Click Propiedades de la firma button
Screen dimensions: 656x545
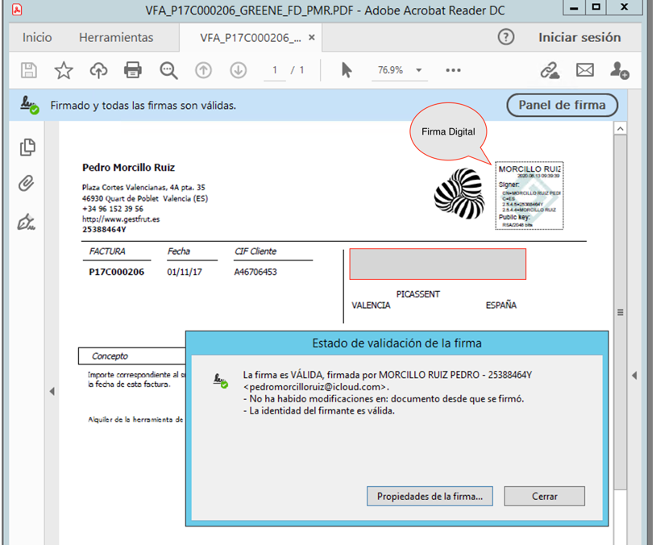tap(430, 496)
